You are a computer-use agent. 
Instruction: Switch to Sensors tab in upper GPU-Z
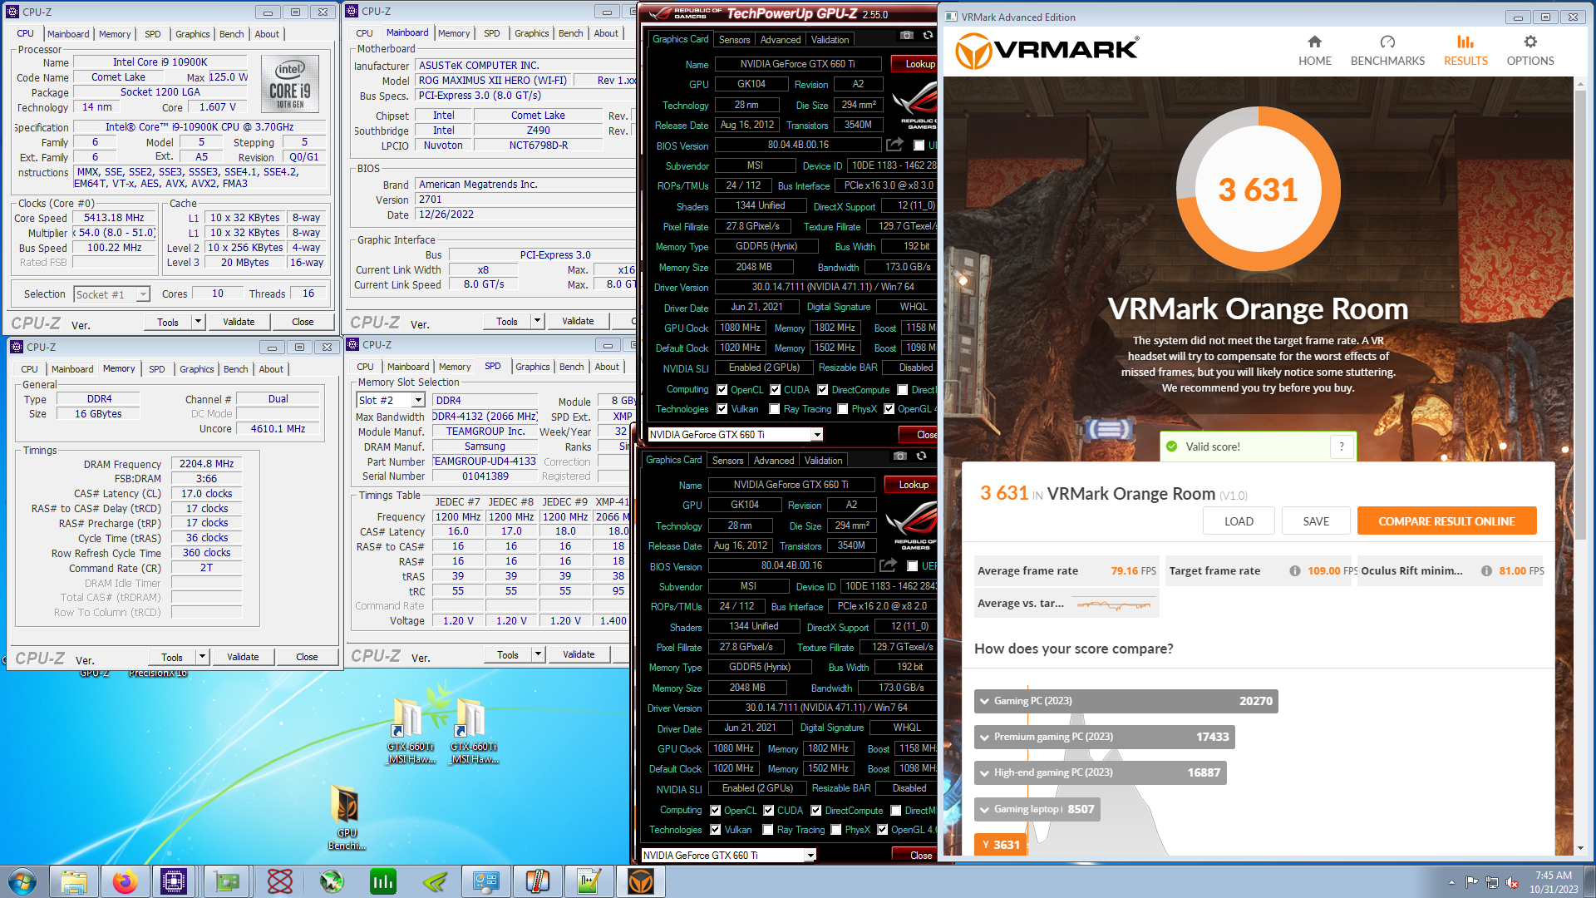734,40
